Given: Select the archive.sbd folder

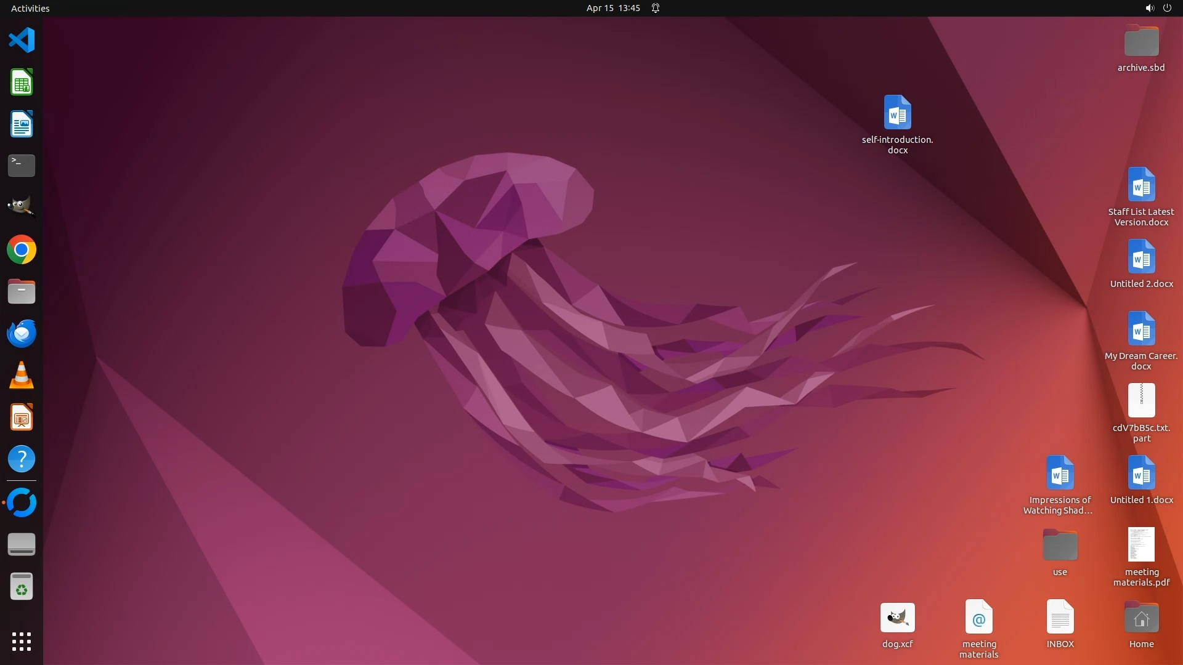Looking at the screenshot, I should tap(1141, 42).
